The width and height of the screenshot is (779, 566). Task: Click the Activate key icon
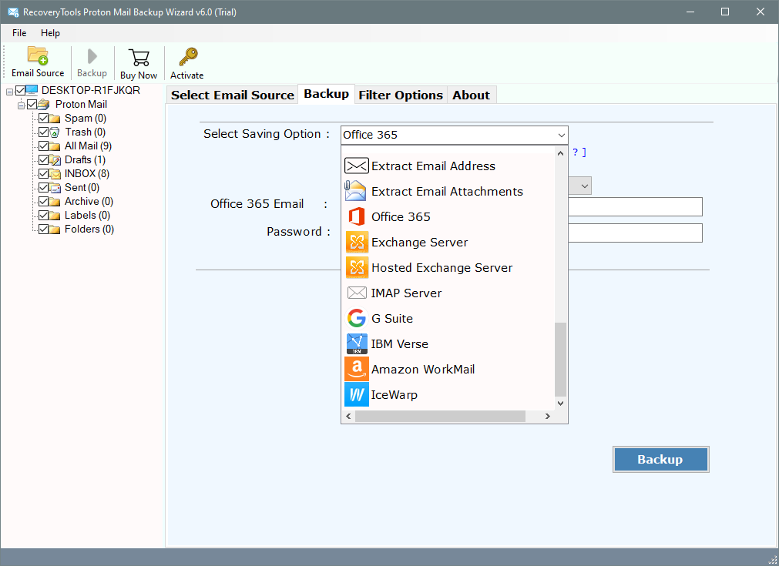187,58
